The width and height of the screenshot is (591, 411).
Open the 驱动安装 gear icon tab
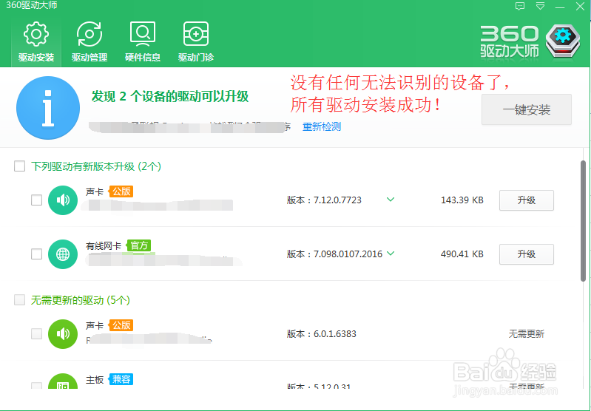[x=36, y=42]
